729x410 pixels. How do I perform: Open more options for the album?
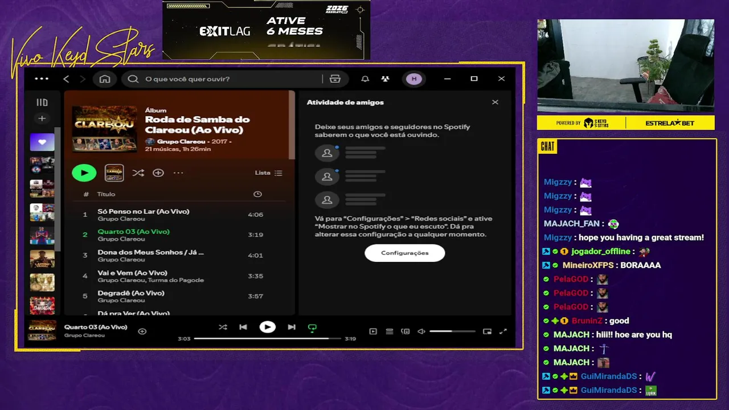(178, 173)
